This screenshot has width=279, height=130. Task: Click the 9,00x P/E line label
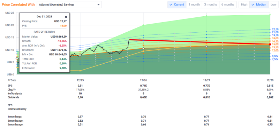tap(275, 56)
